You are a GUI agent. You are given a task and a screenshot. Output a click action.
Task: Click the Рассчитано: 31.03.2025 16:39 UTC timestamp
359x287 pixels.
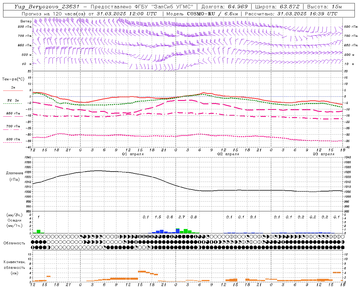291,14
